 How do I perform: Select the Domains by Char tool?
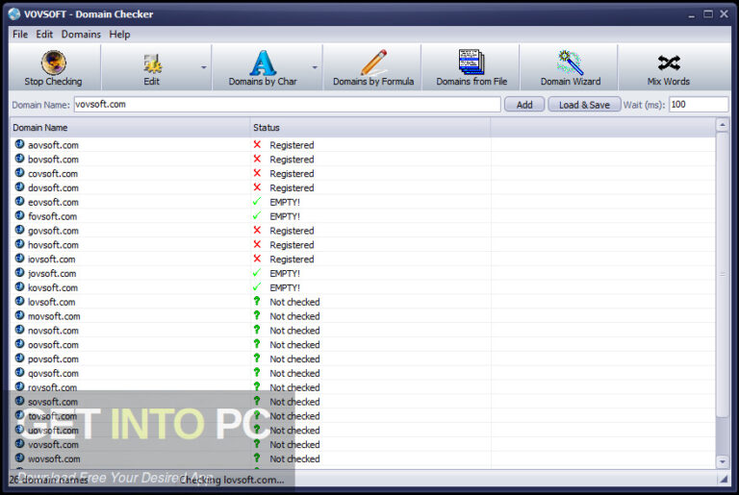click(x=263, y=68)
